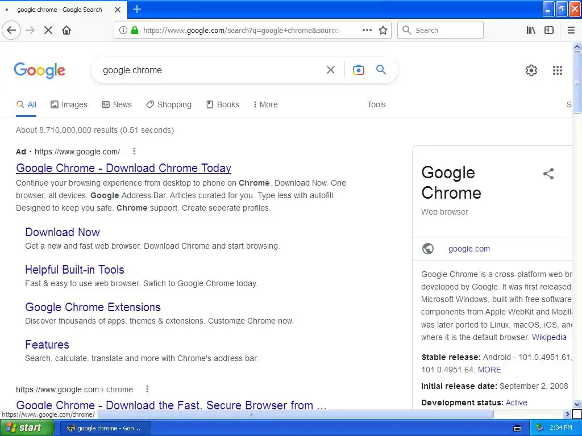The width and height of the screenshot is (582, 436).
Task: Click the forward navigation arrow
Action: click(30, 30)
